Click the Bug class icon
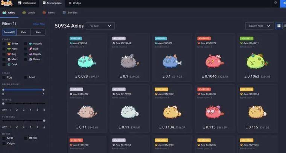Screen dimensions: 286x153 coord(9,54)
